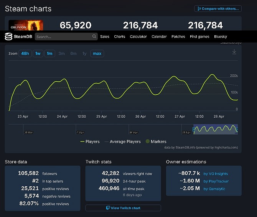Click Compare with others button
The height and width of the screenshot is (217, 257).
(x=218, y=8)
